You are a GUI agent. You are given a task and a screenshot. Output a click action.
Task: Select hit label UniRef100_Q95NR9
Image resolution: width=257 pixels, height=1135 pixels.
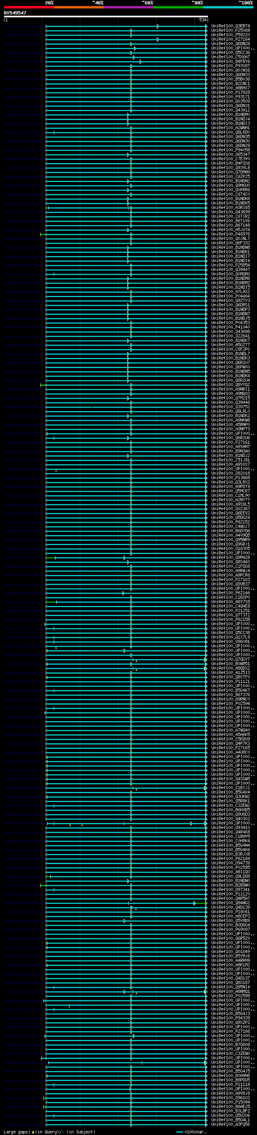(230, 540)
